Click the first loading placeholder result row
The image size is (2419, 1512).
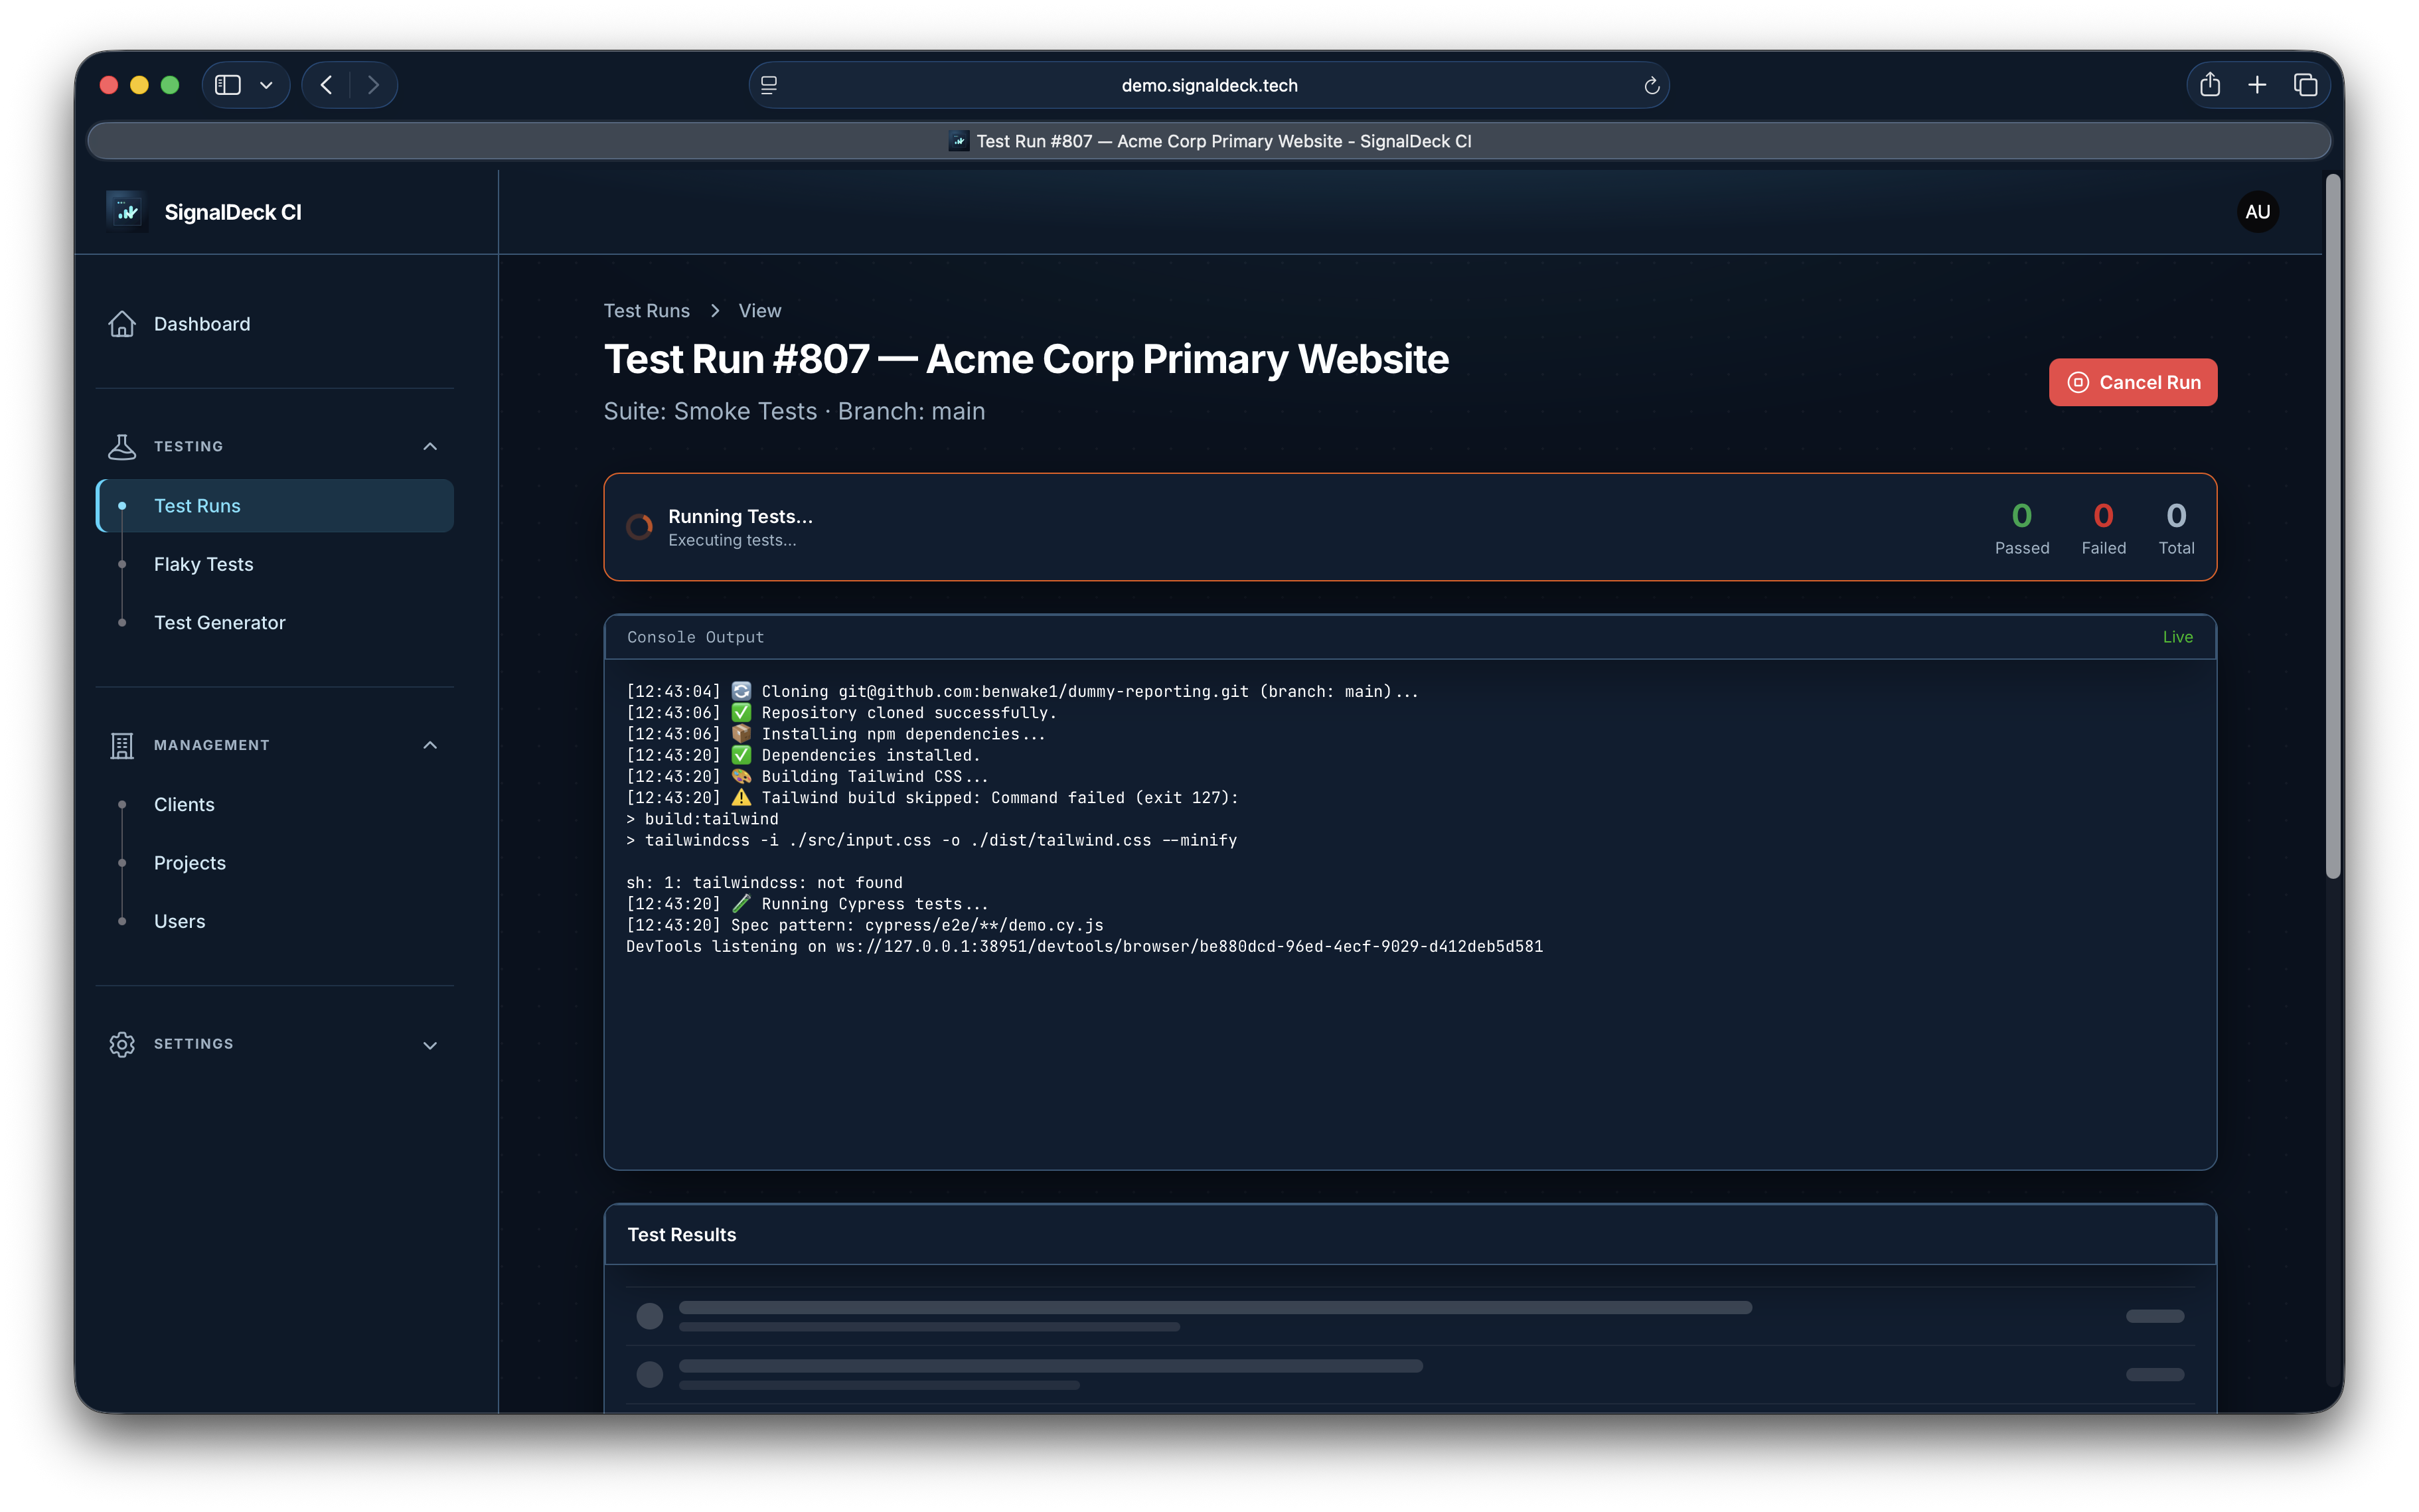point(1410,1316)
